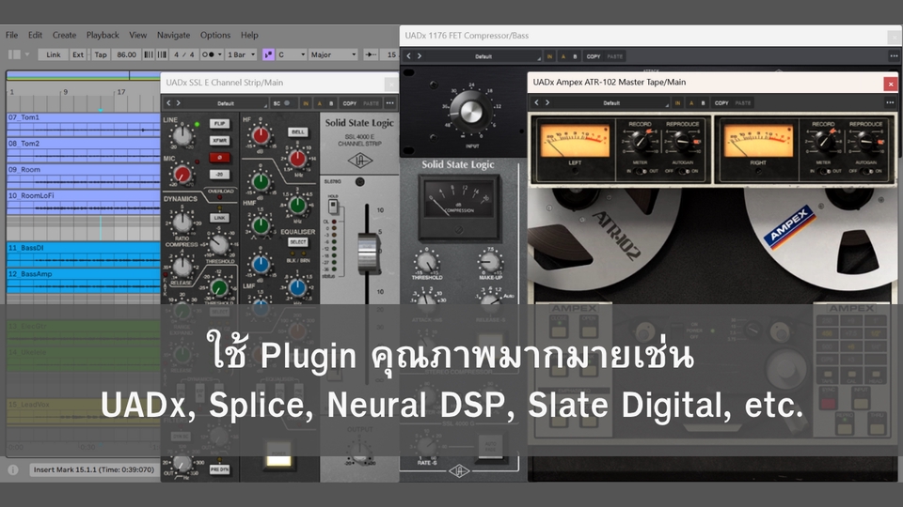The image size is (903, 507).
Task: Go to previous preset in Ampex ATR-102
Action: coord(537,103)
